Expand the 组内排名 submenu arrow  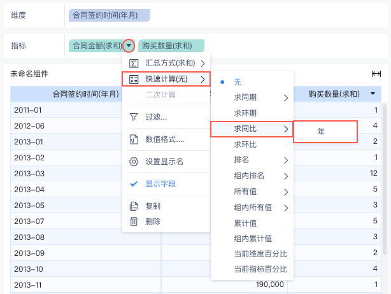click(286, 176)
